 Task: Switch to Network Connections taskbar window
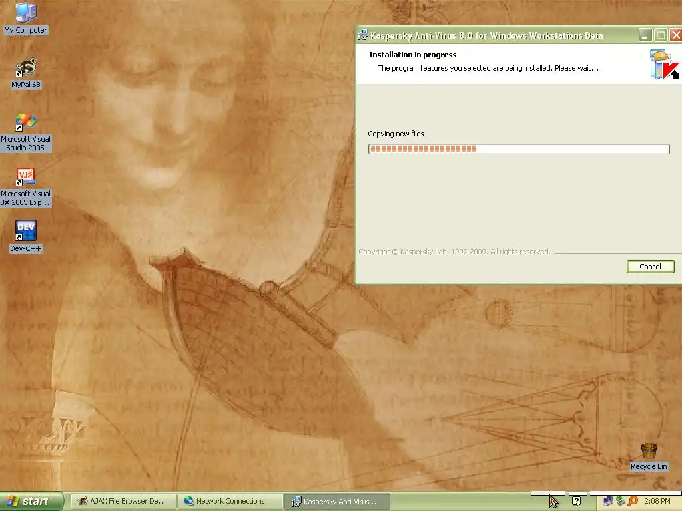(x=230, y=502)
